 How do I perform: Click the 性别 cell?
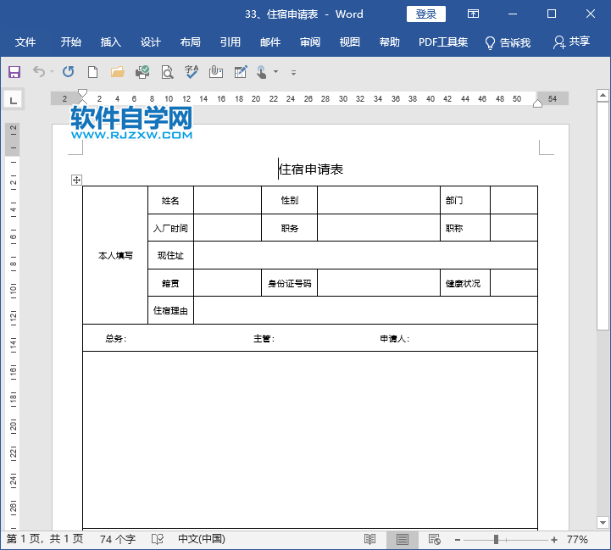290,200
